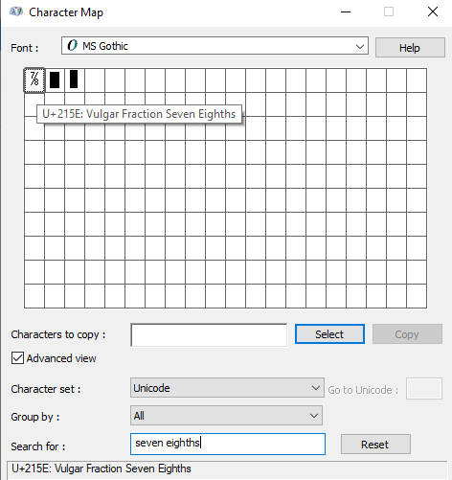
Task: Click the Character Map title bar icon
Action: (16, 12)
